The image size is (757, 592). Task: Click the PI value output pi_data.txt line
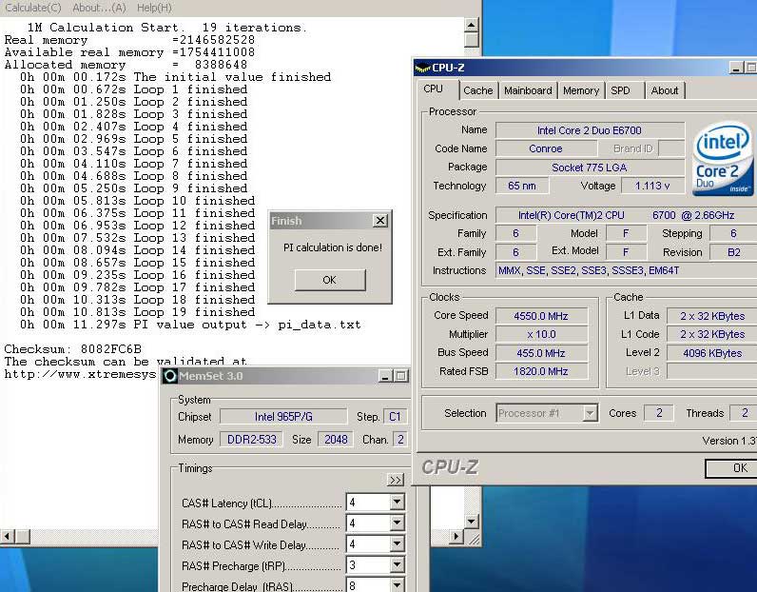pos(190,325)
